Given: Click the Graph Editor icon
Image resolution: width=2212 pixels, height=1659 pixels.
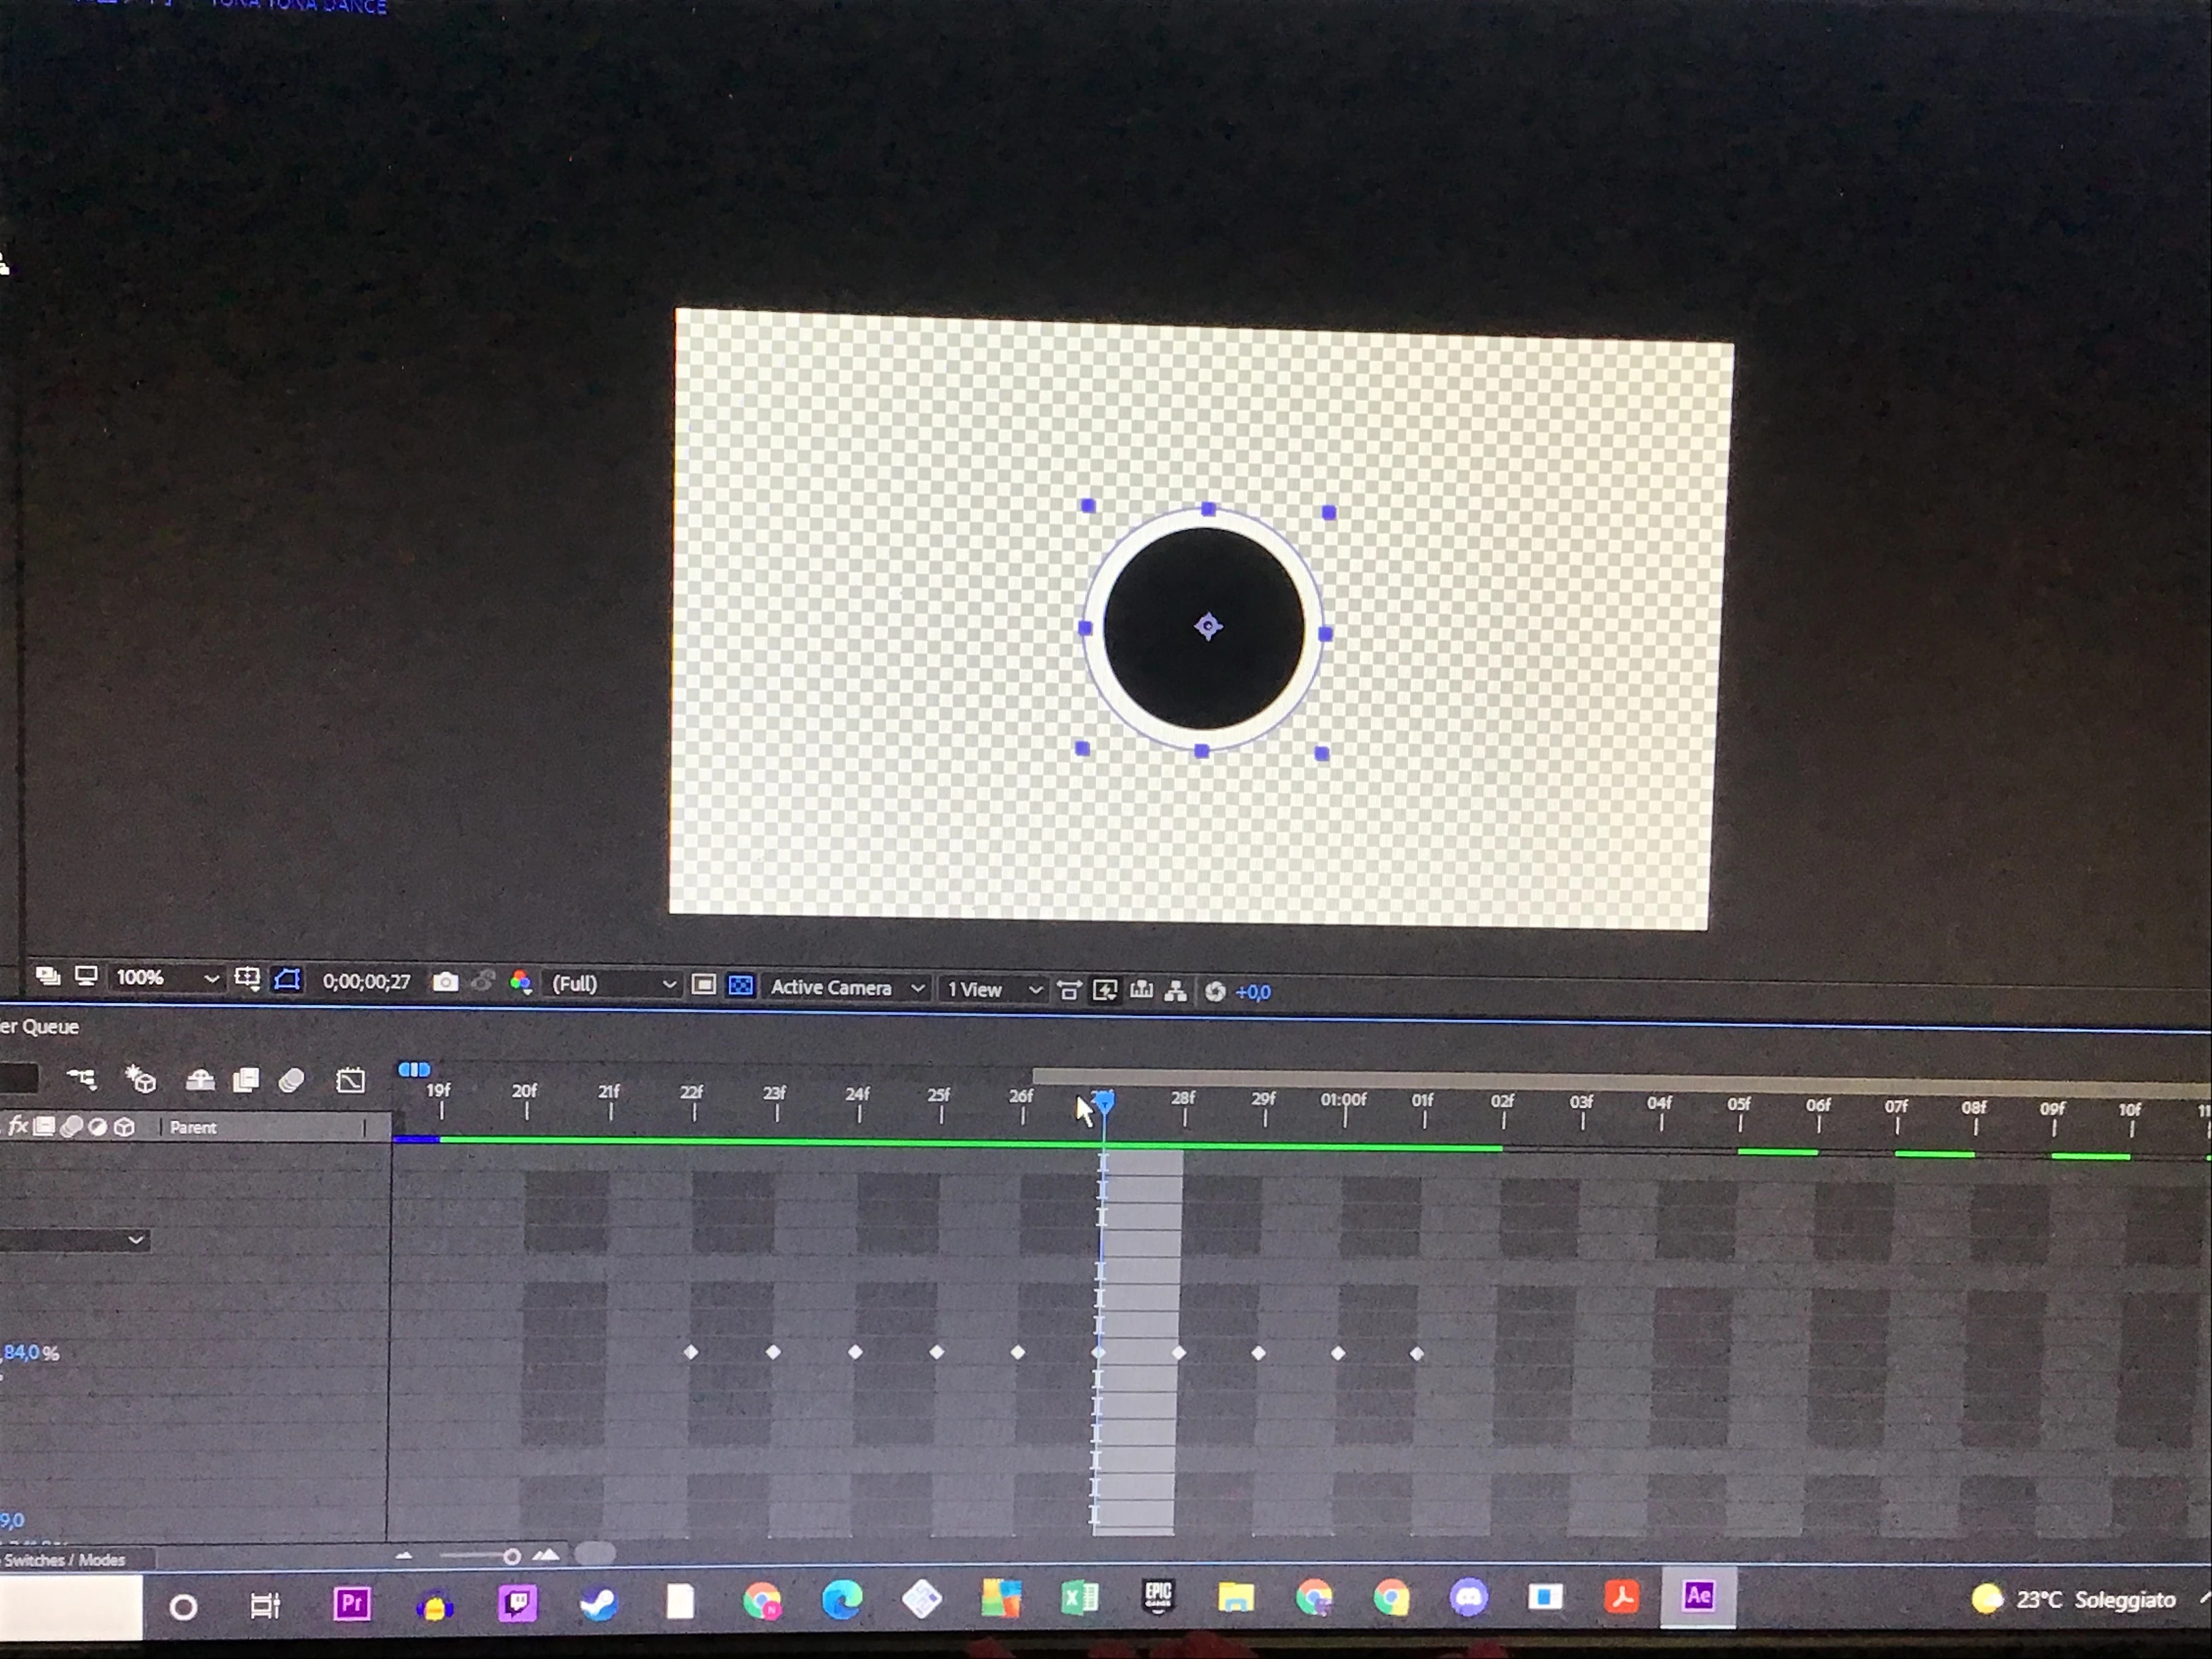Looking at the screenshot, I should point(350,1080).
